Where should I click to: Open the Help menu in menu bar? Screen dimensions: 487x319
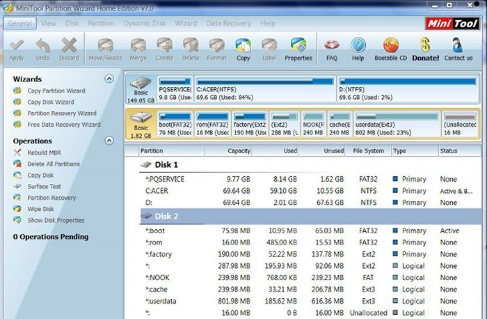click(268, 23)
